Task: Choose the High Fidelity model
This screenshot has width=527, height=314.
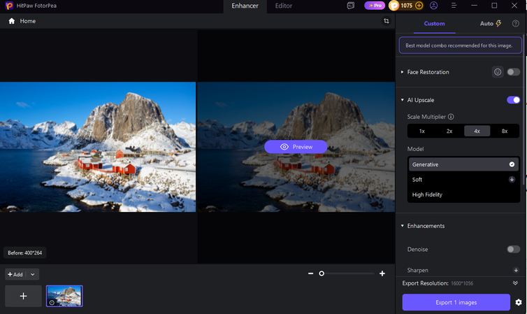Action: coord(463,194)
